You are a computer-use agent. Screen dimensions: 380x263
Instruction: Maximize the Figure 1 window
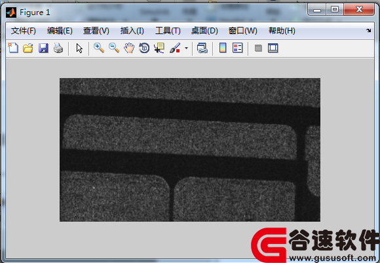point(335,10)
